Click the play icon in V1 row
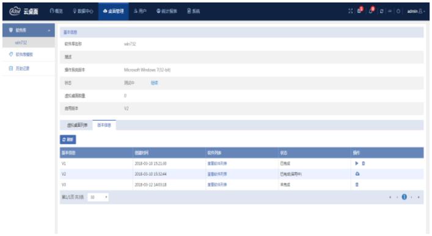The image size is (432, 236). 356,163
